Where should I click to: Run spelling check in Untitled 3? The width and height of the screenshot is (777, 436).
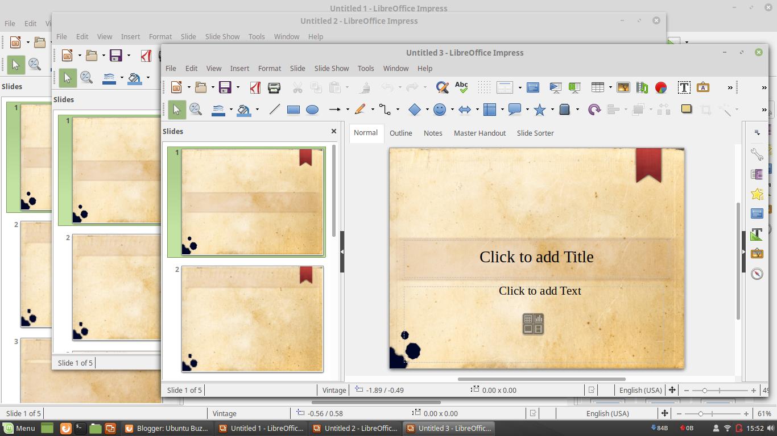coord(461,87)
